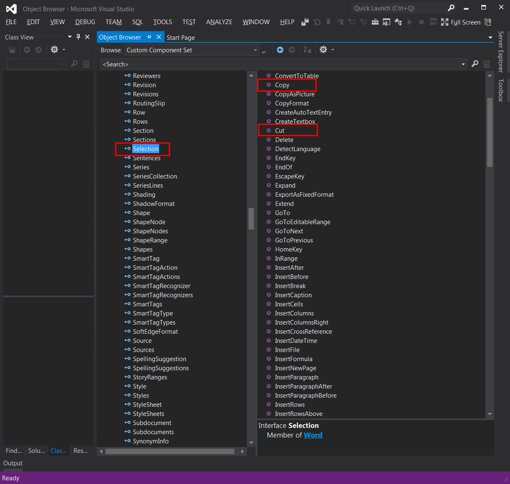Click the Save All toolbar icon
This screenshot has width=510, height=484.
(305, 22)
